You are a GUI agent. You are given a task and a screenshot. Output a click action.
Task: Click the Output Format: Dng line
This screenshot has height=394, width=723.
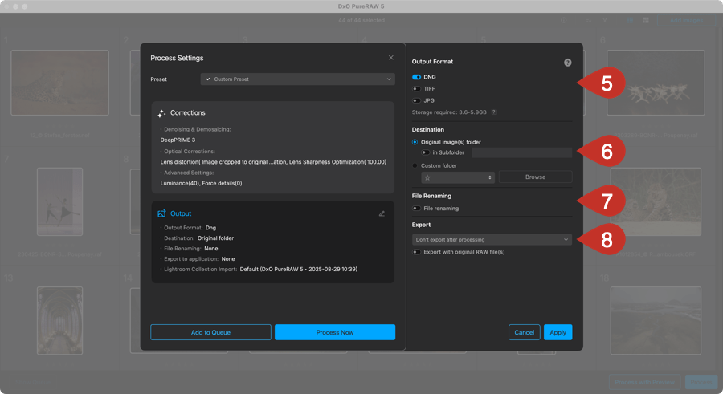point(190,228)
